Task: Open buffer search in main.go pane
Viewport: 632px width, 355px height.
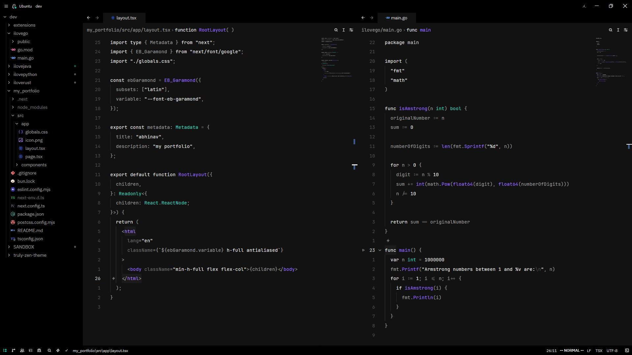Action: [x=611, y=30]
